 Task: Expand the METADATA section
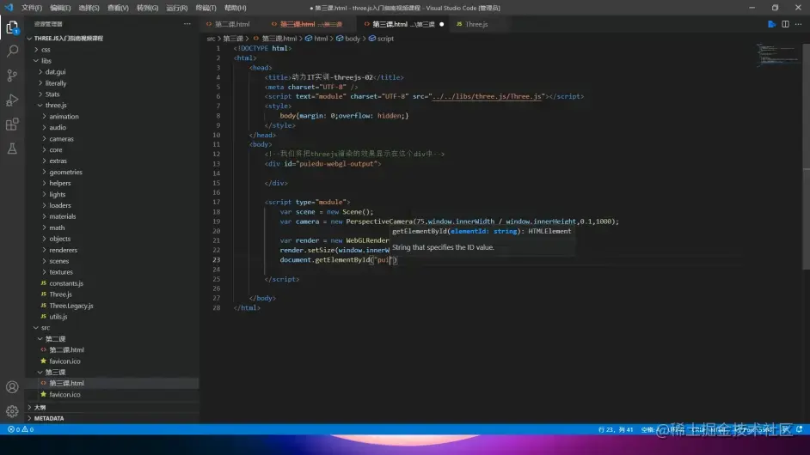[x=49, y=418]
